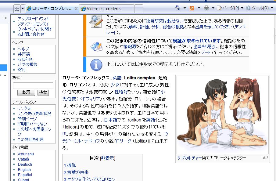Switch to the Català language version
276x181 pixels.
tap(23, 159)
